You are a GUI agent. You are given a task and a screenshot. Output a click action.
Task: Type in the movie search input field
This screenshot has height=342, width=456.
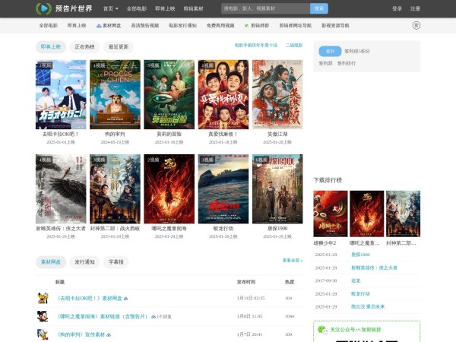(265, 8)
